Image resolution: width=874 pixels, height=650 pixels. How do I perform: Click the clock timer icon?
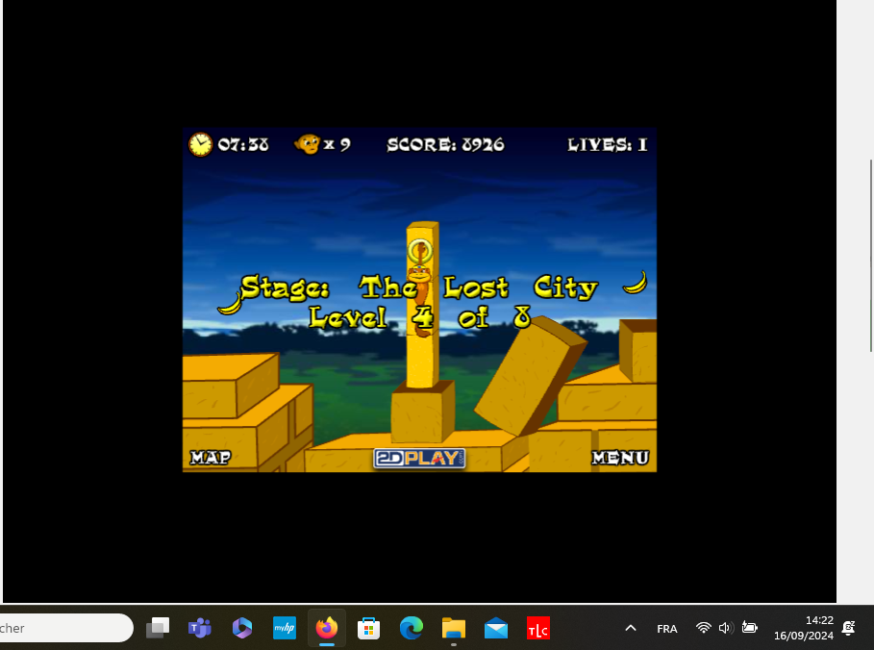click(200, 144)
